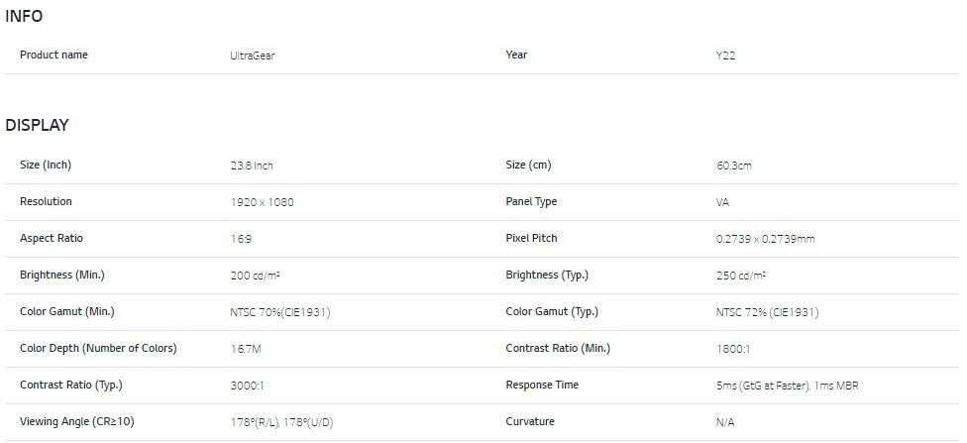Click the Contrast Ratio (Typ.) label
967x443 pixels.
tap(70, 385)
